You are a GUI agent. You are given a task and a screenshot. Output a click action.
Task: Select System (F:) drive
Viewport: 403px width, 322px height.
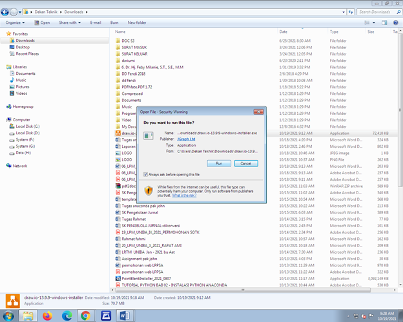click(x=25, y=139)
